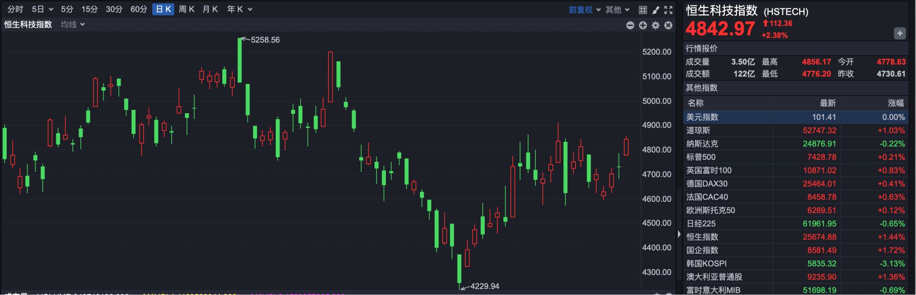Switch to 60分 chart tab

coord(139,9)
